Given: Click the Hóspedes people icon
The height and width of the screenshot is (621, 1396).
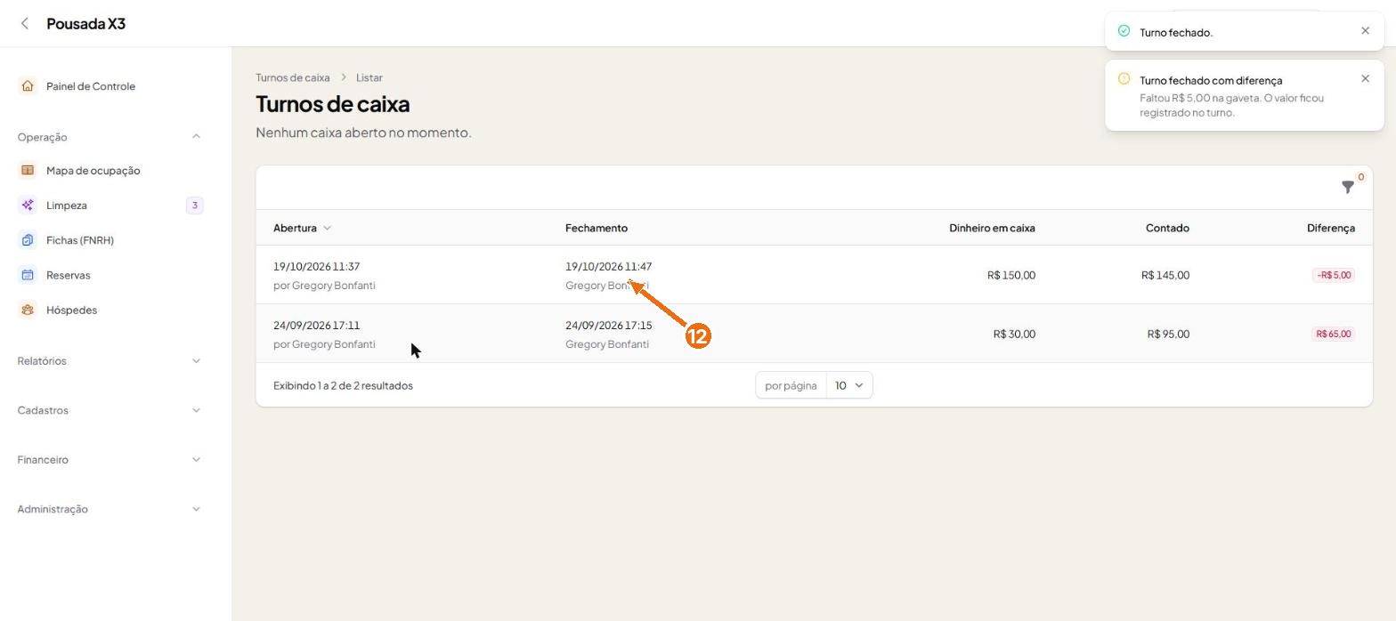Looking at the screenshot, I should pos(28,310).
